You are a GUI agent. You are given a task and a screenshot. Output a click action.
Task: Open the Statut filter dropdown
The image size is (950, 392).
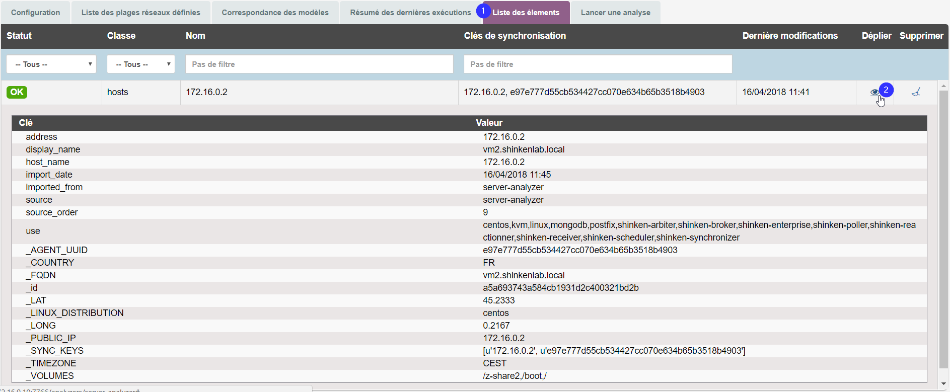click(x=51, y=64)
